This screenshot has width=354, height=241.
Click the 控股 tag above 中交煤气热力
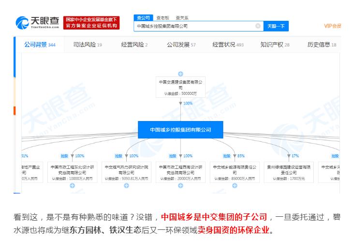coord(118,156)
